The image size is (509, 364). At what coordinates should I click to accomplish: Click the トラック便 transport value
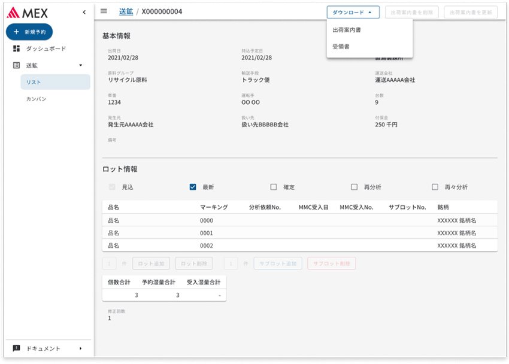256,80
